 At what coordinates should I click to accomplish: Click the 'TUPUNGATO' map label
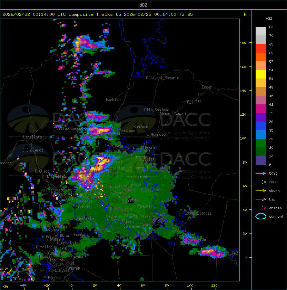coord(56,239)
